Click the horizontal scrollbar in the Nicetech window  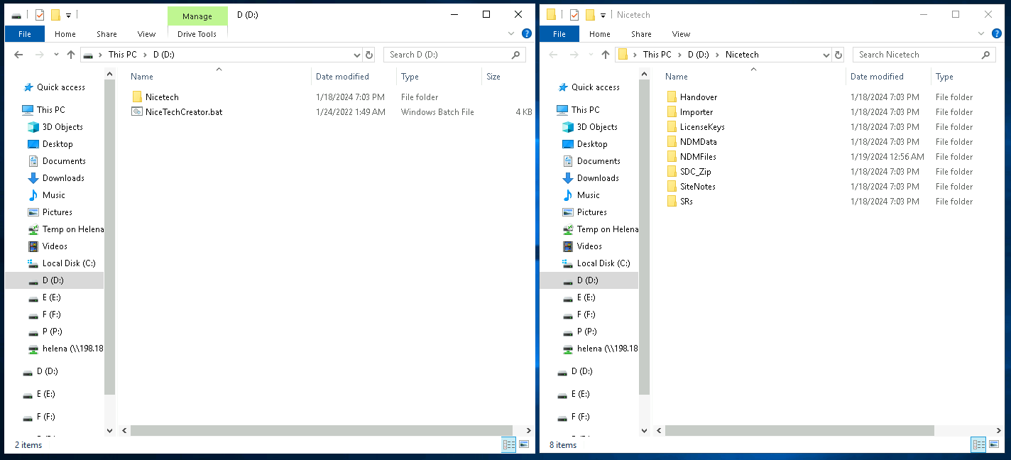coord(799,430)
